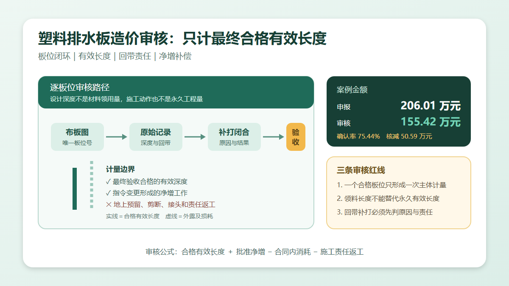
Task: Select the value 206.01 万元
Action: click(x=431, y=106)
